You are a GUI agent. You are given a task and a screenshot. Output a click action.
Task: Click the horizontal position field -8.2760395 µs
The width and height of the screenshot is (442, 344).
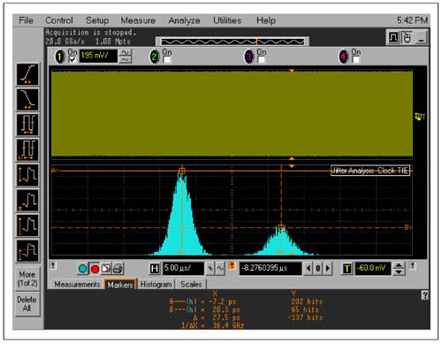[271, 269]
